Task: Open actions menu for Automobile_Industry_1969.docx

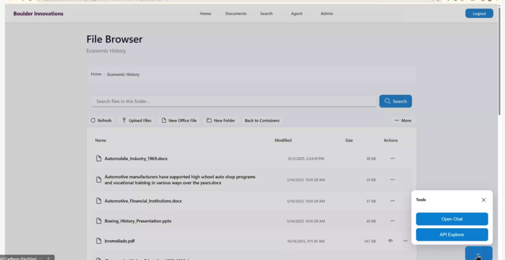Action: [393, 159]
